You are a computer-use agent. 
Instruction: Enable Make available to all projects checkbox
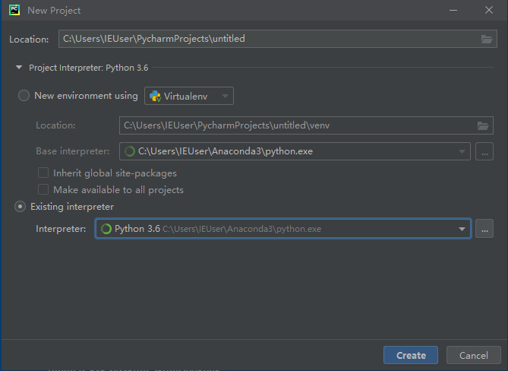pyautogui.click(x=43, y=189)
